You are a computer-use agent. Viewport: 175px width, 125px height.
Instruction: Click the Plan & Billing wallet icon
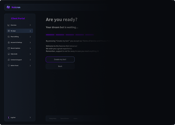coord(9,37)
